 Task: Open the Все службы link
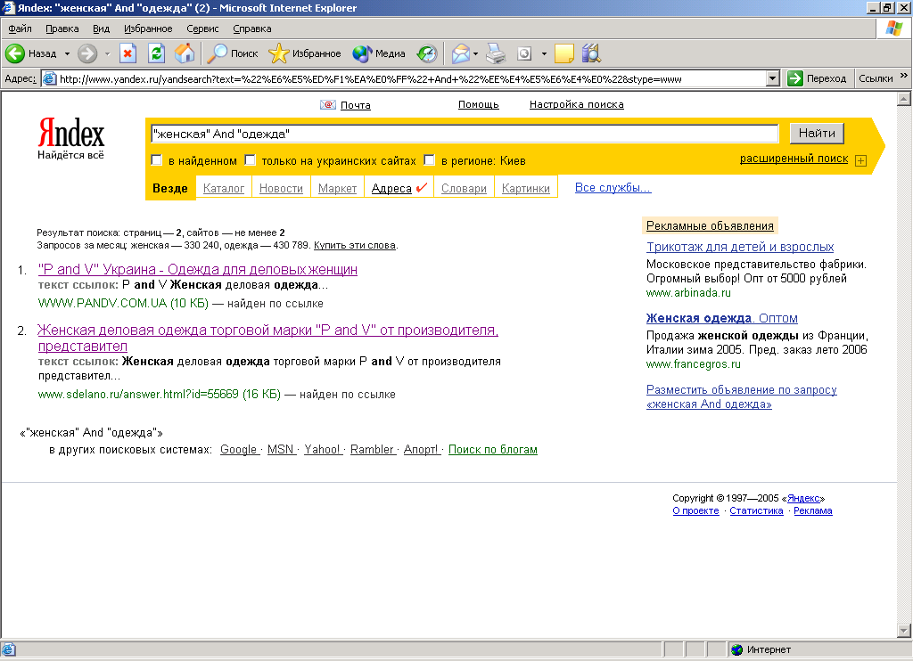613,187
